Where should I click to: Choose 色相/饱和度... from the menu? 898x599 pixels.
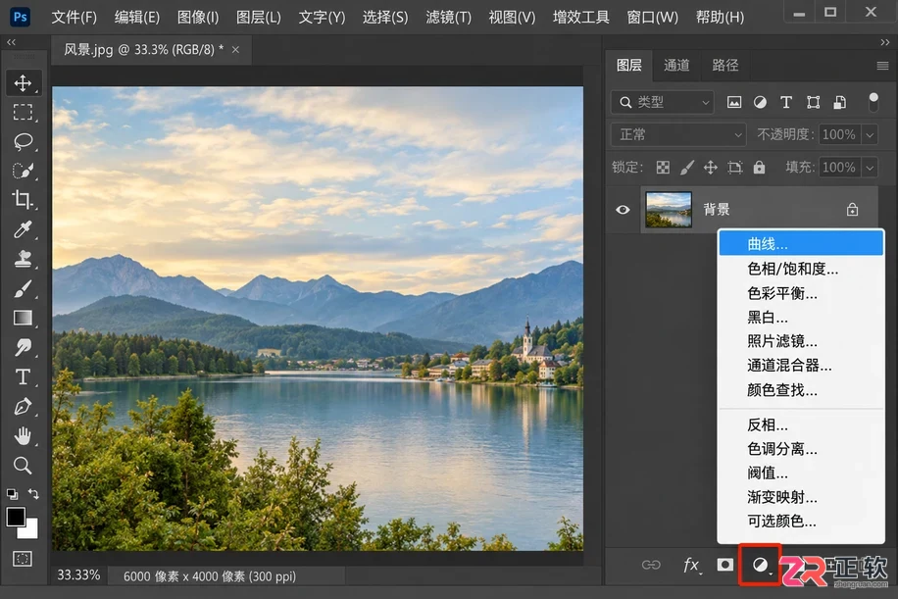(801, 269)
